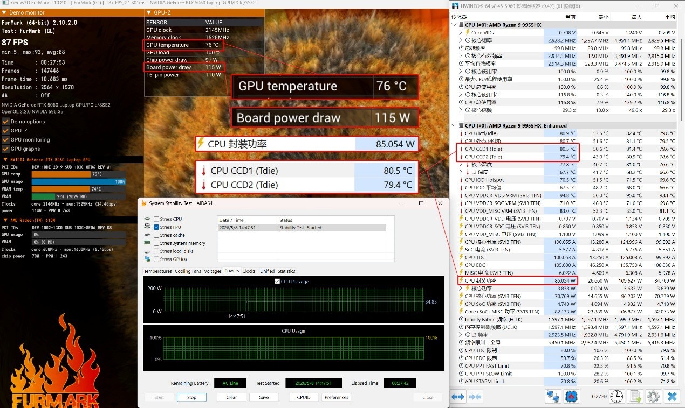Collapse FurMark Demo monitor panel triangle
This screenshot has width=685, height=408.
pos(5,12)
